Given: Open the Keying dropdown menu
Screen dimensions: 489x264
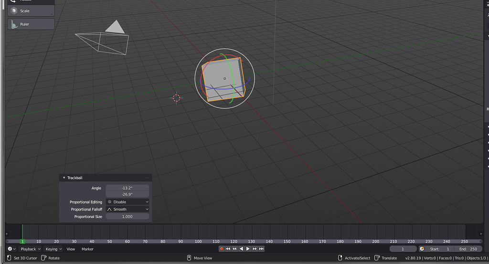Looking at the screenshot, I should [53, 249].
